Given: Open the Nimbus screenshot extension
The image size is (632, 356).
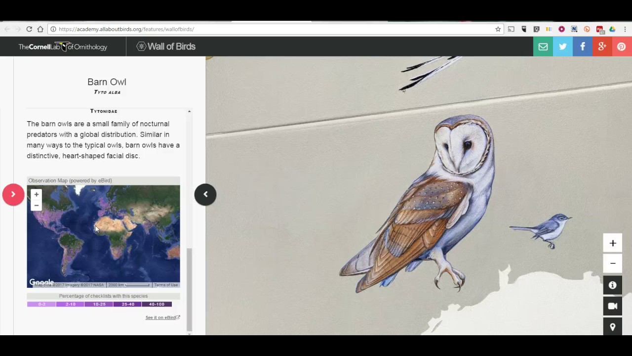Looking at the screenshot, I should click(x=574, y=29).
